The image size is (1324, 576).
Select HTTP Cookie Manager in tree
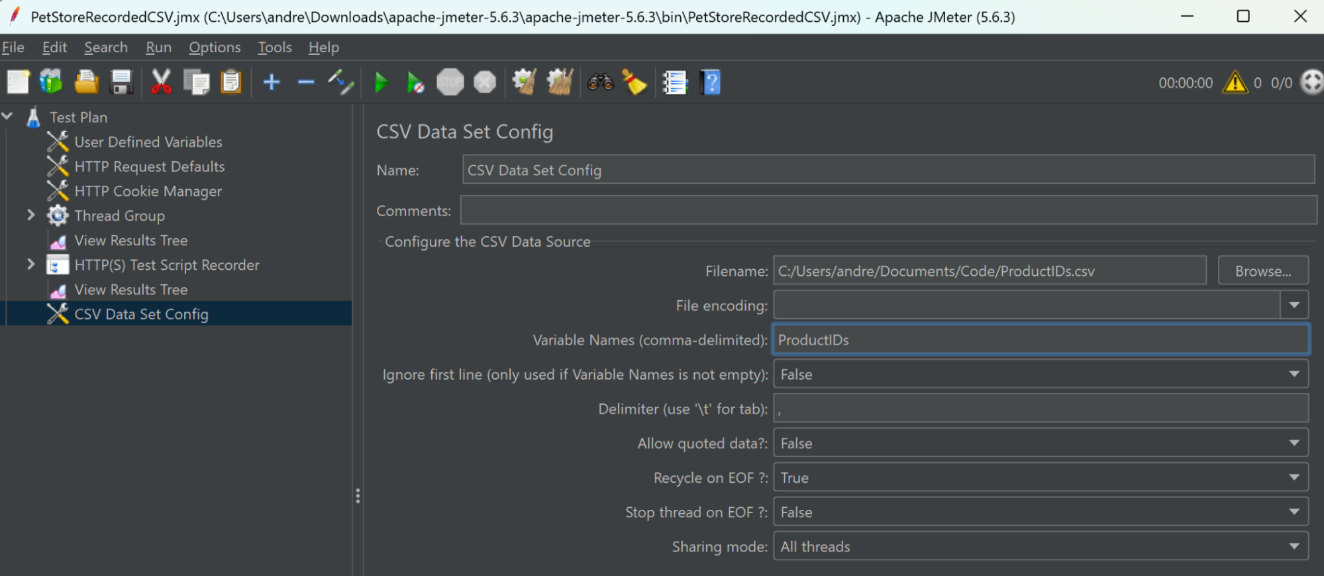tap(148, 191)
